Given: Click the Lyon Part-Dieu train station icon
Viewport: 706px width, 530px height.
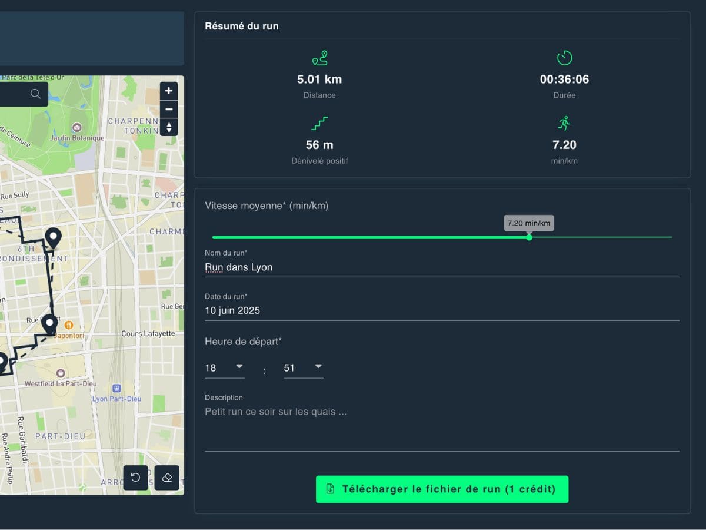Looking at the screenshot, I should (x=116, y=389).
